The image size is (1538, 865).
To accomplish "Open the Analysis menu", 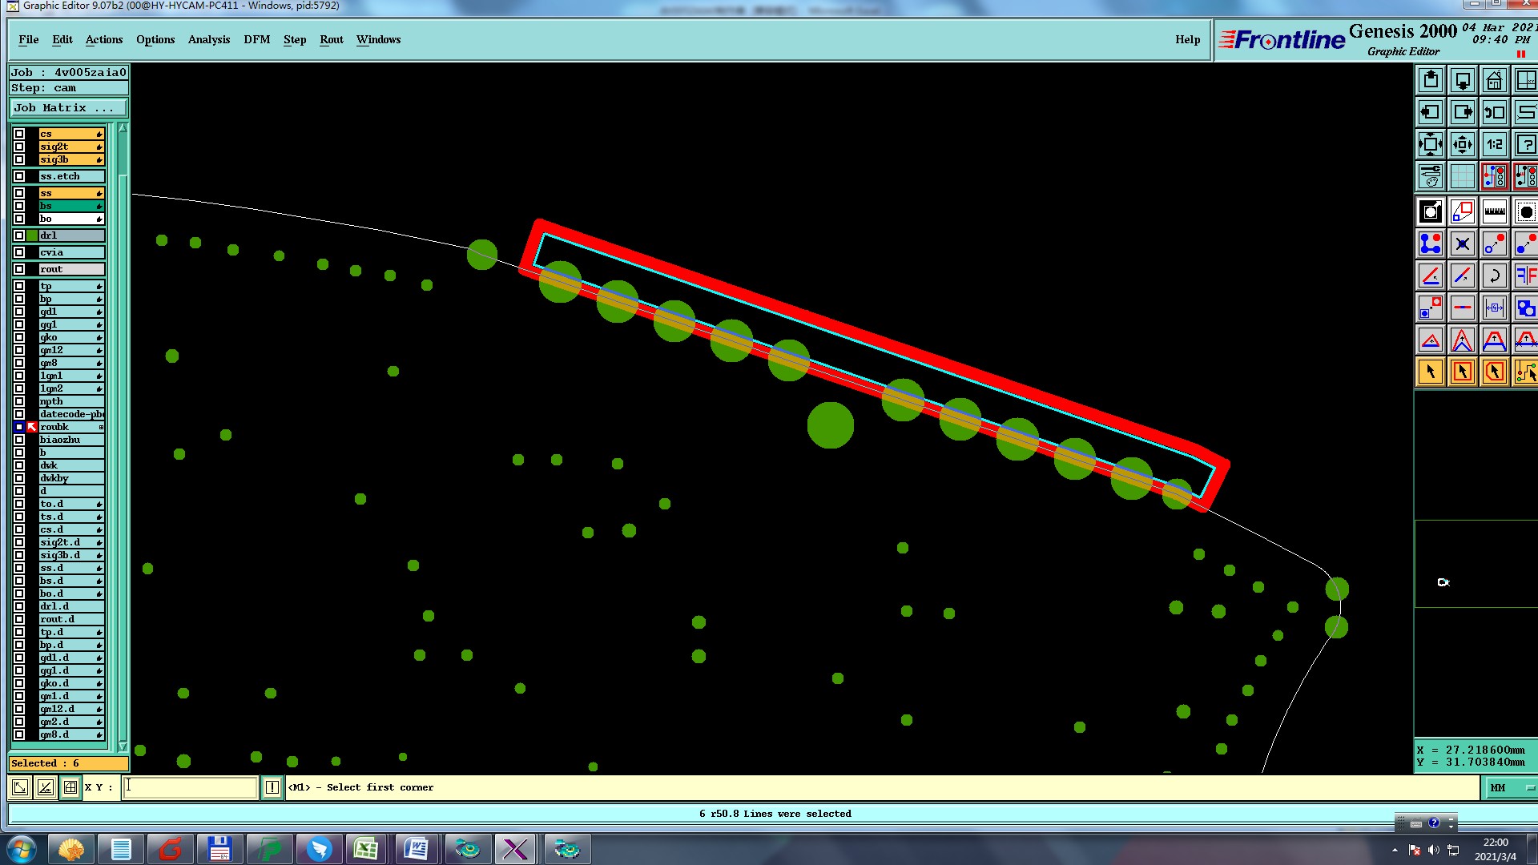I will pyautogui.click(x=208, y=39).
